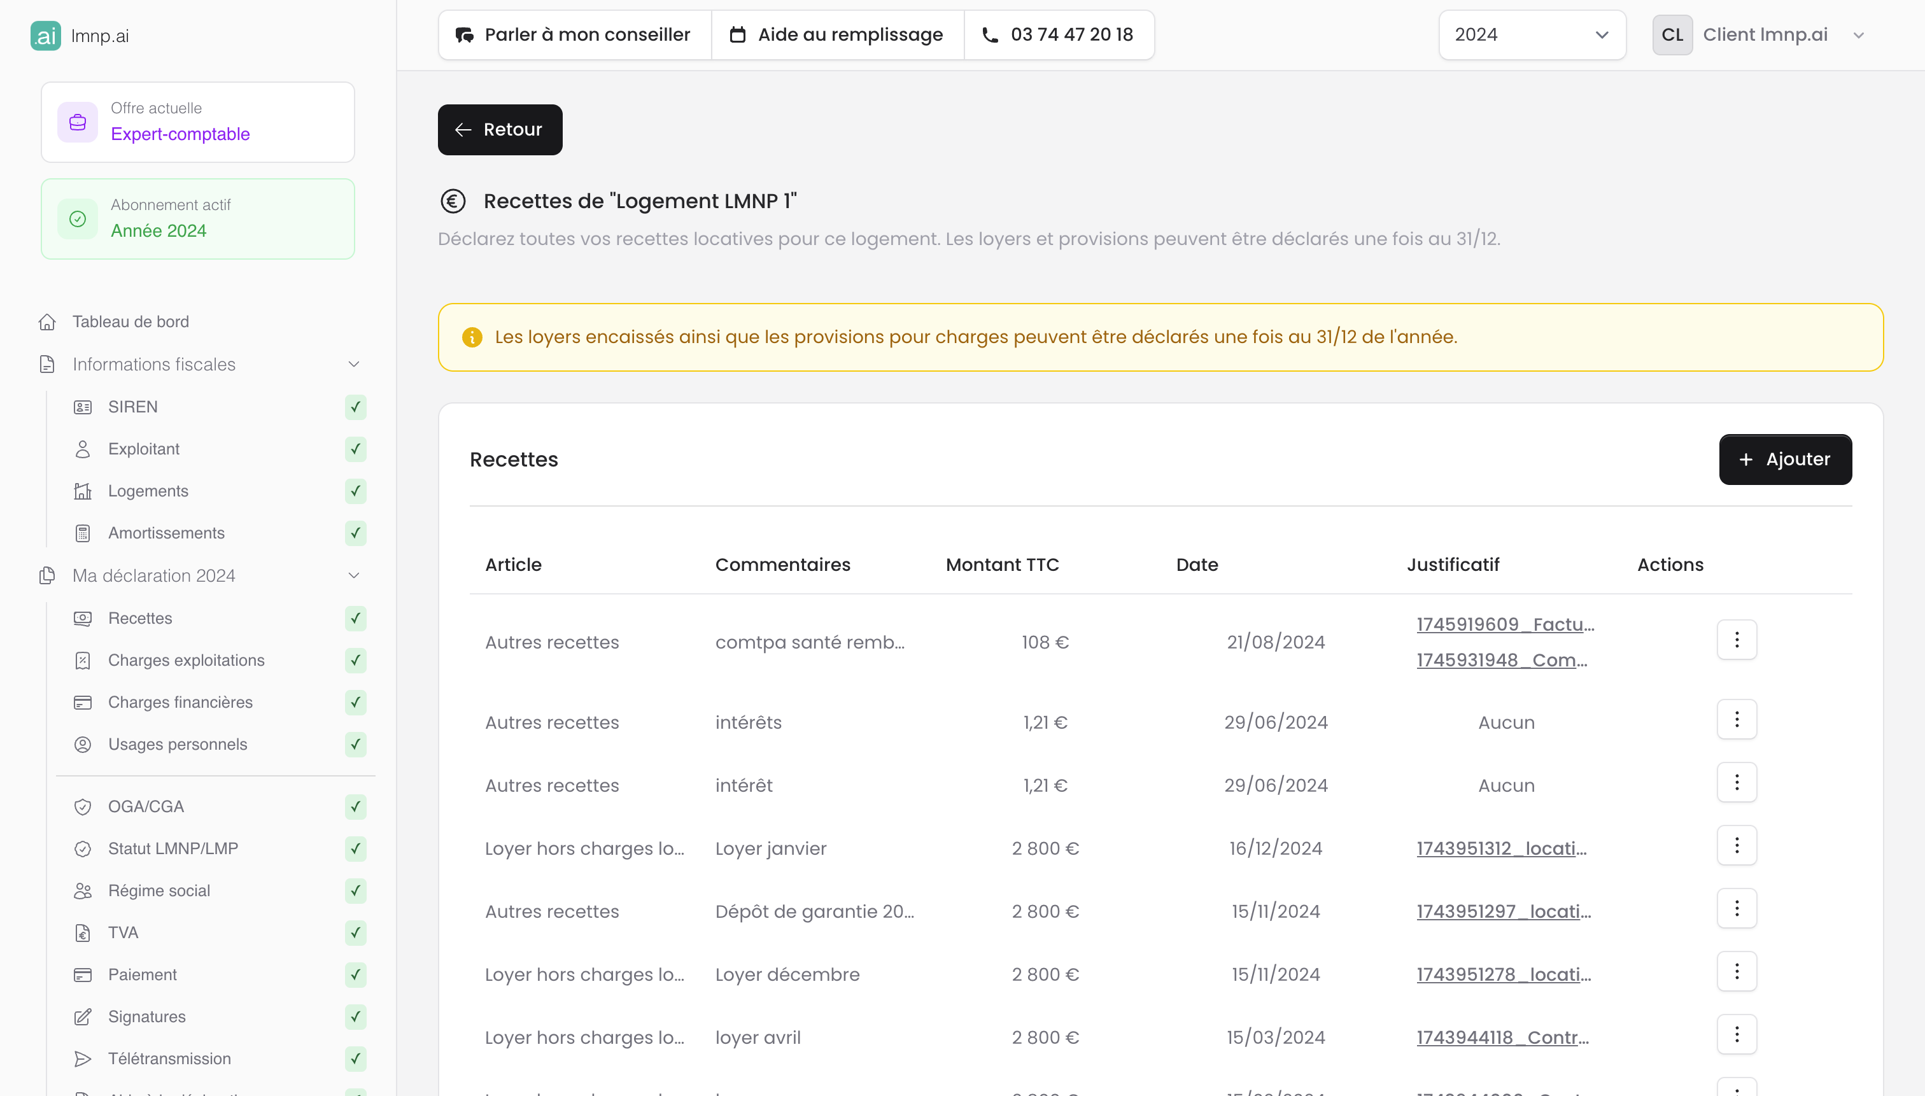Open the 1743951312_locati justificatif link

(x=1501, y=848)
